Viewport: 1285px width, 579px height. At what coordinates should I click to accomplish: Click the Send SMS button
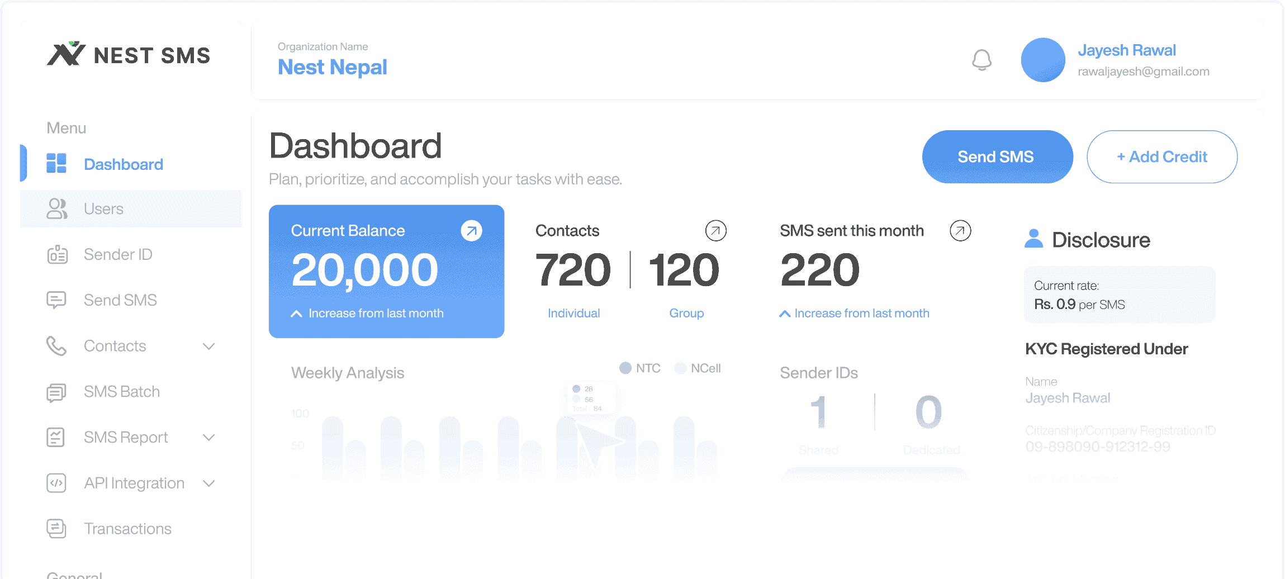997,156
